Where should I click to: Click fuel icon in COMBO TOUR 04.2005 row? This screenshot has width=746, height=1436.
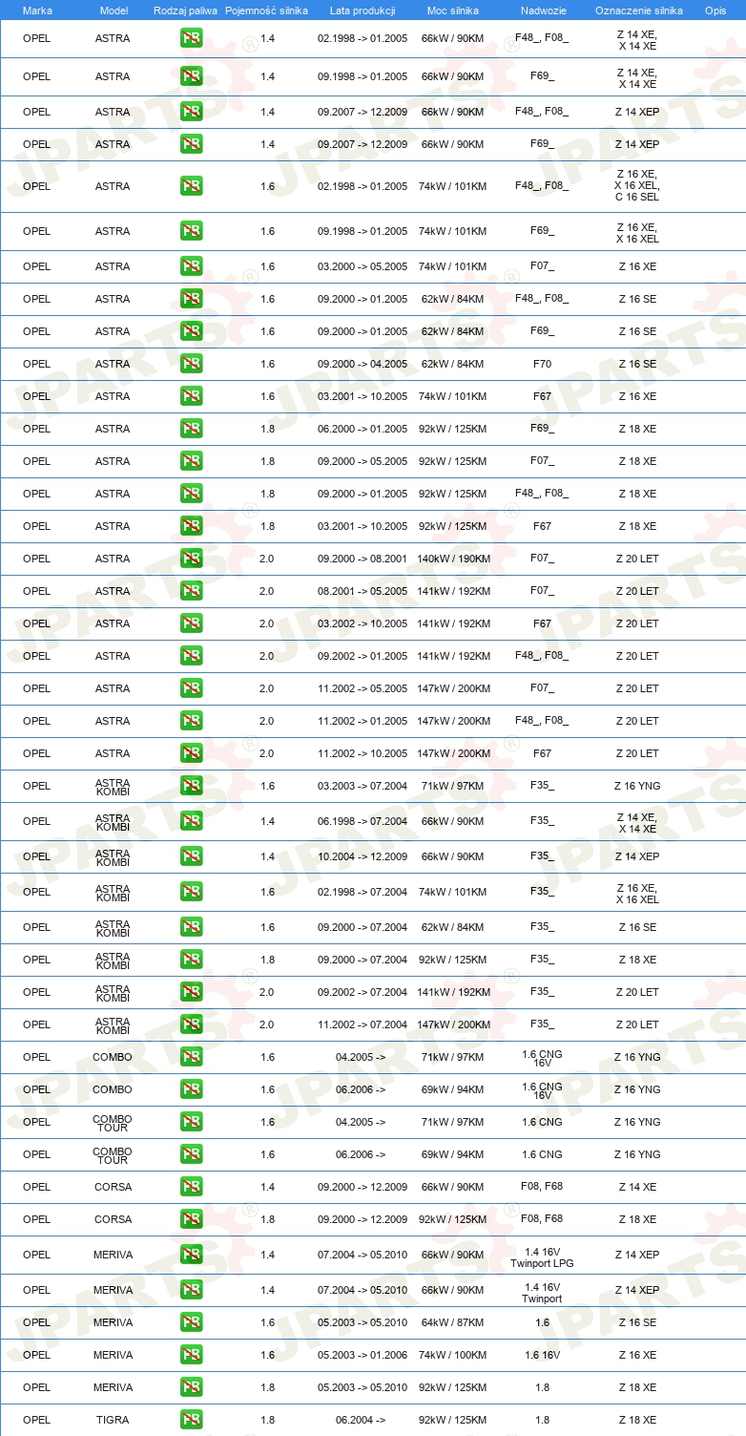coord(191,1122)
